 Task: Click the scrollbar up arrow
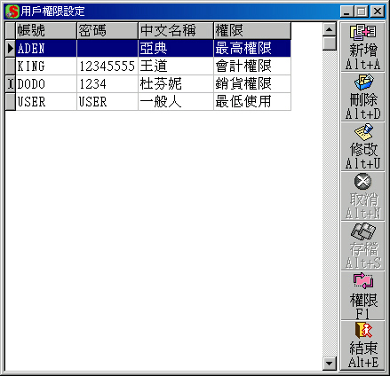point(329,29)
